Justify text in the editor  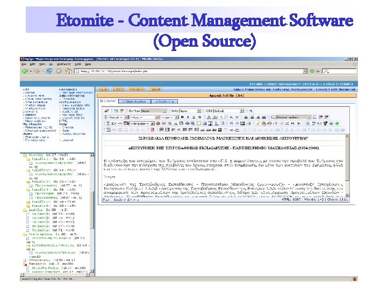coord(263,117)
